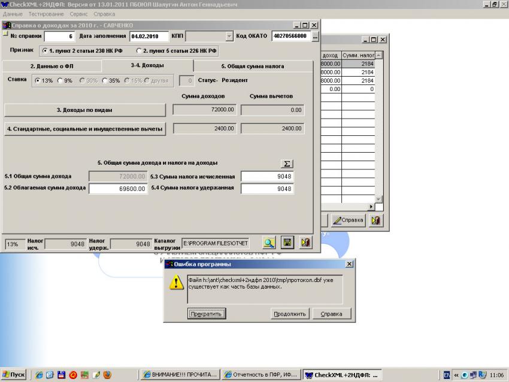Click the sigma recalculate totals button
Image resolution: width=509 pixels, height=382 pixels.
tap(287, 163)
